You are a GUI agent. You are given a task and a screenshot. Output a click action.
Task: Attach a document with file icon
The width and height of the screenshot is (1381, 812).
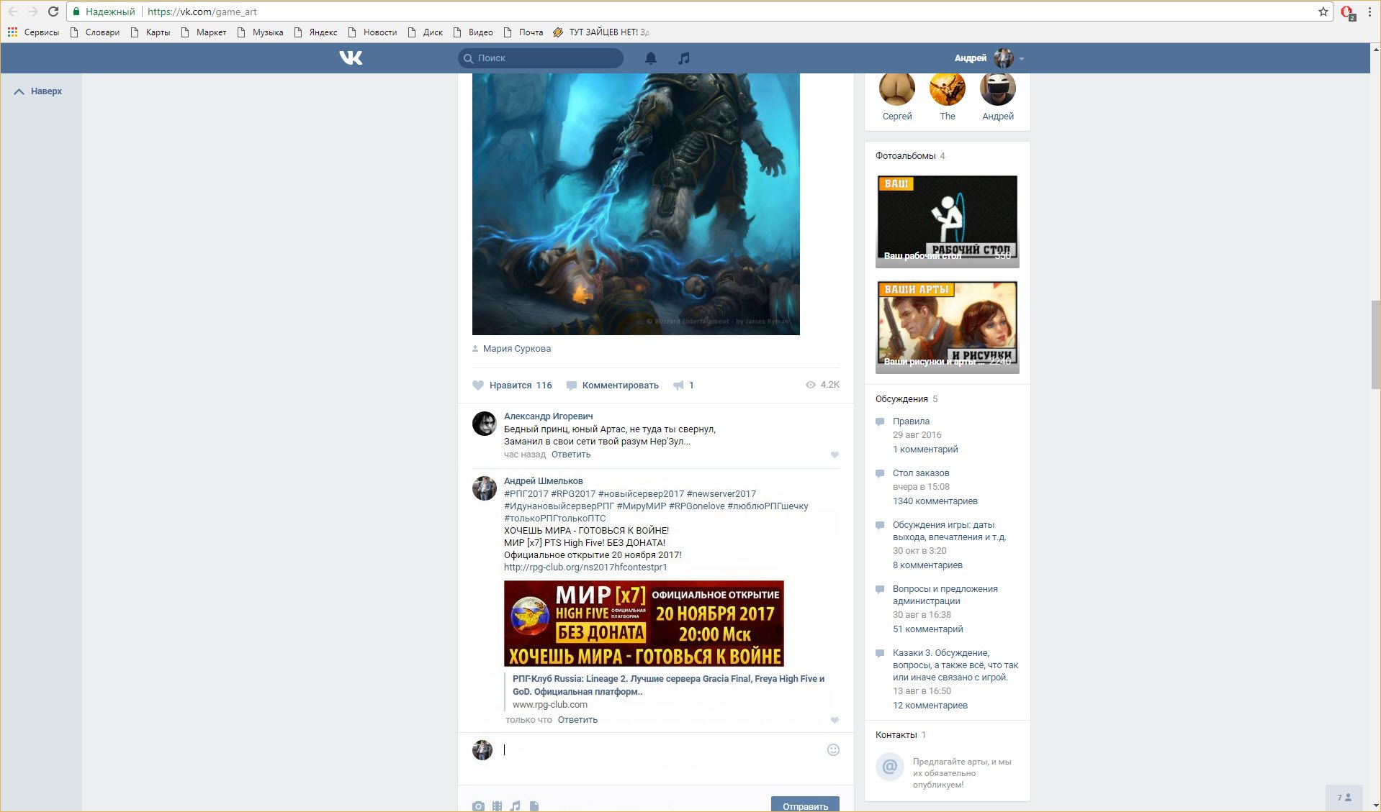point(534,806)
